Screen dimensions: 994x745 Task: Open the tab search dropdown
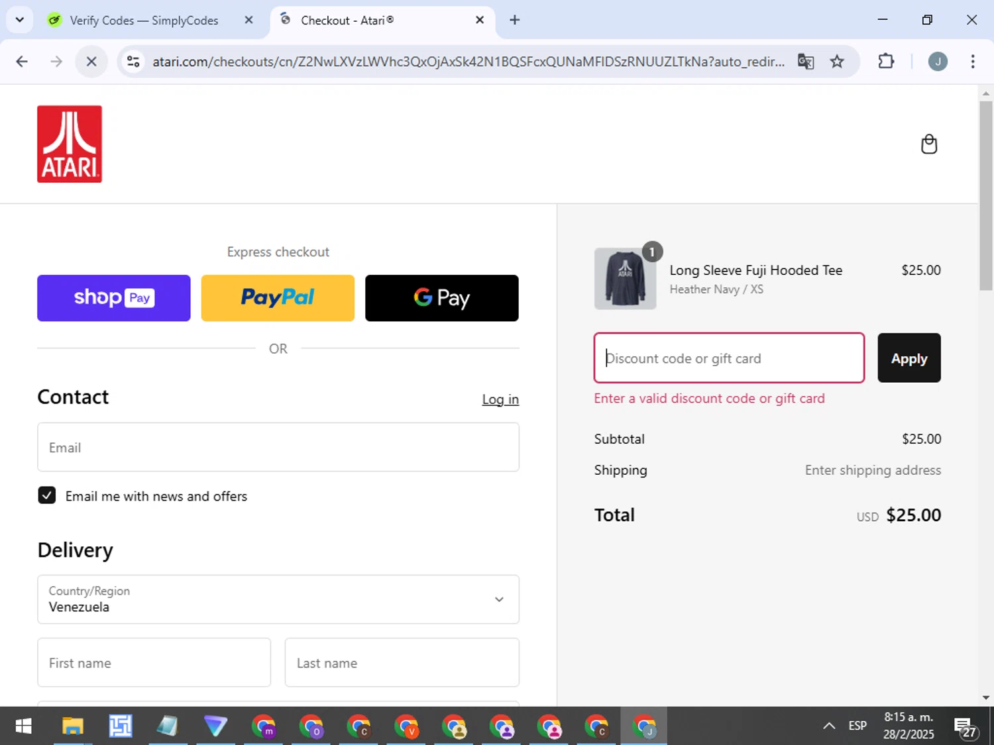click(20, 20)
